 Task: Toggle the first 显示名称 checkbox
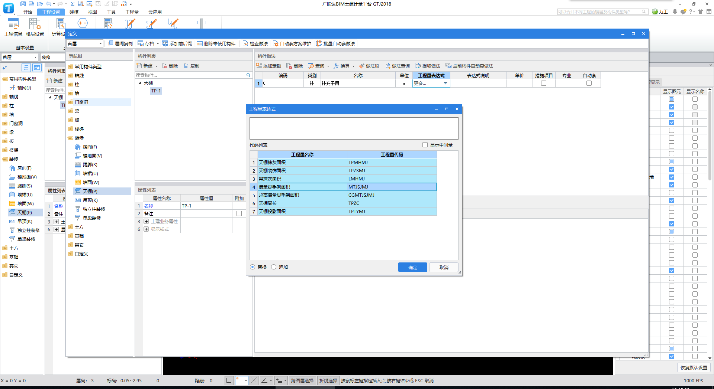tap(695, 99)
